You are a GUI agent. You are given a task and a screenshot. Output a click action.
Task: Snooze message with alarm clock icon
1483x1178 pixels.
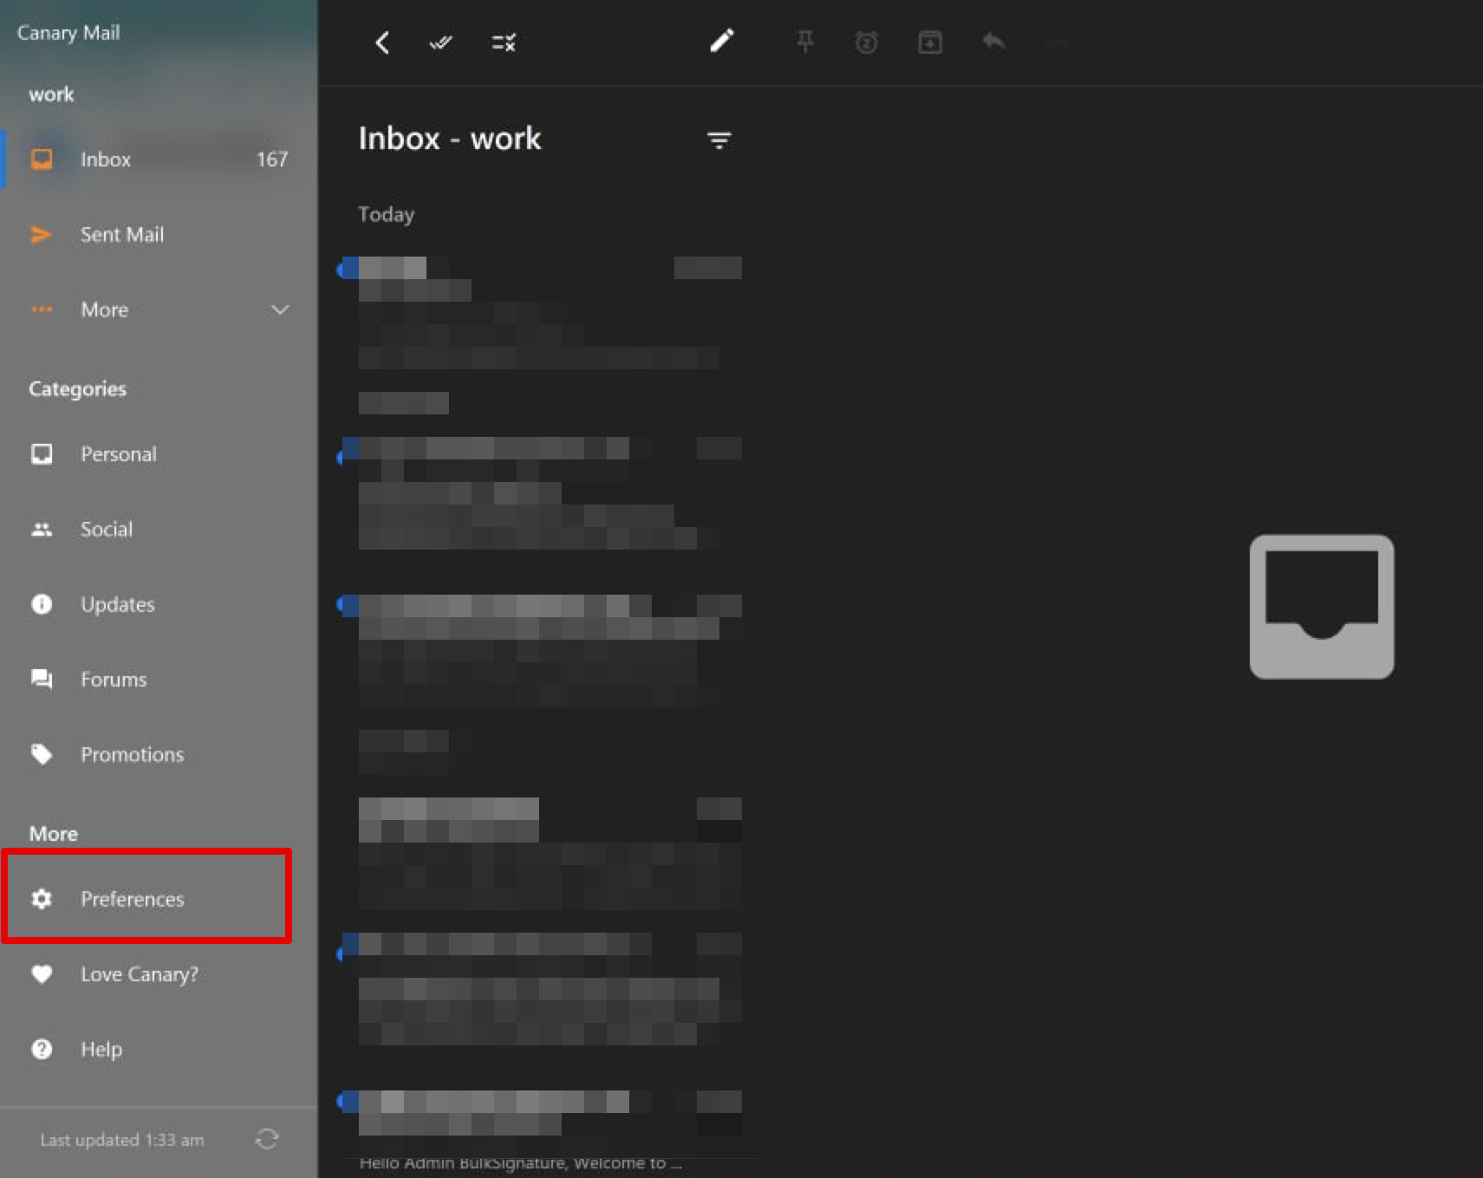coord(867,42)
